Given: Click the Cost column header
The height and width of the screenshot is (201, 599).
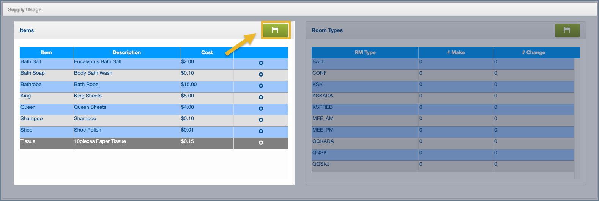Looking at the screenshot, I should [207, 53].
